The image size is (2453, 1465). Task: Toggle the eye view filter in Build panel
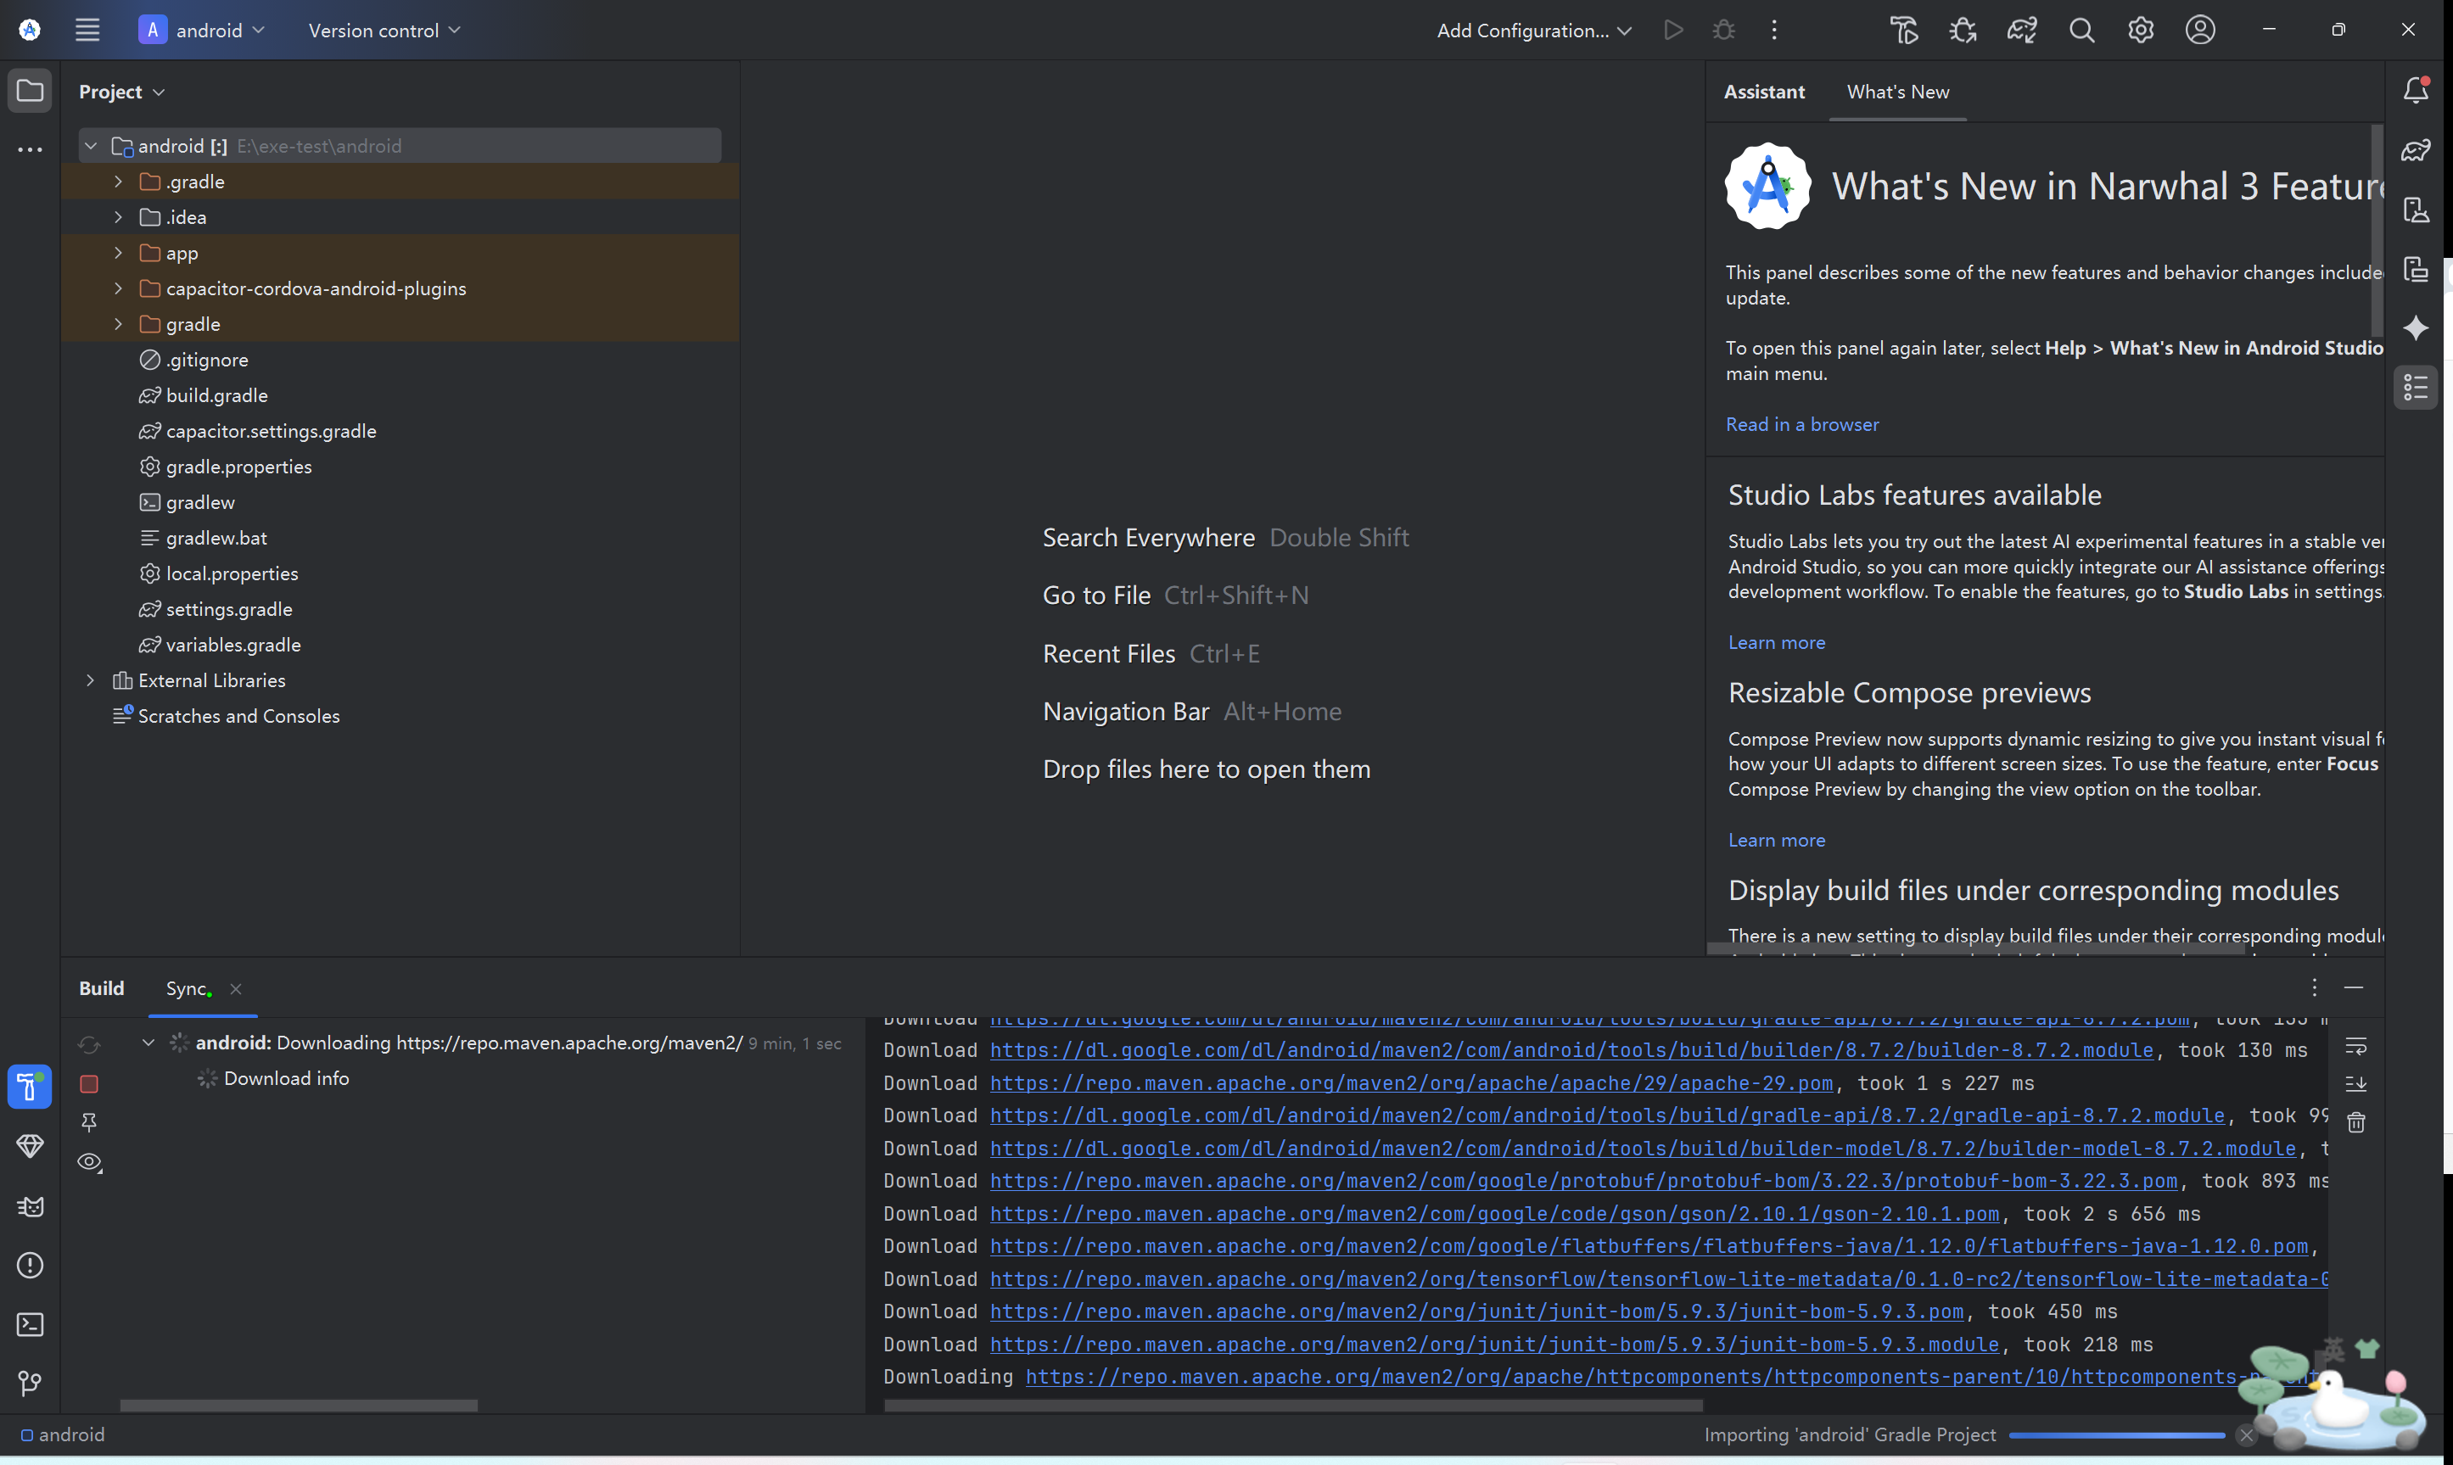click(x=89, y=1162)
